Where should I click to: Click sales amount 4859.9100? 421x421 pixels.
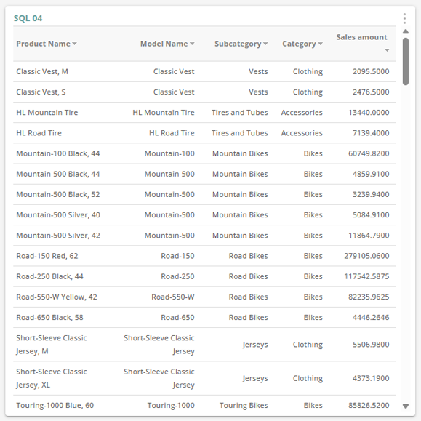(x=371, y=174)
